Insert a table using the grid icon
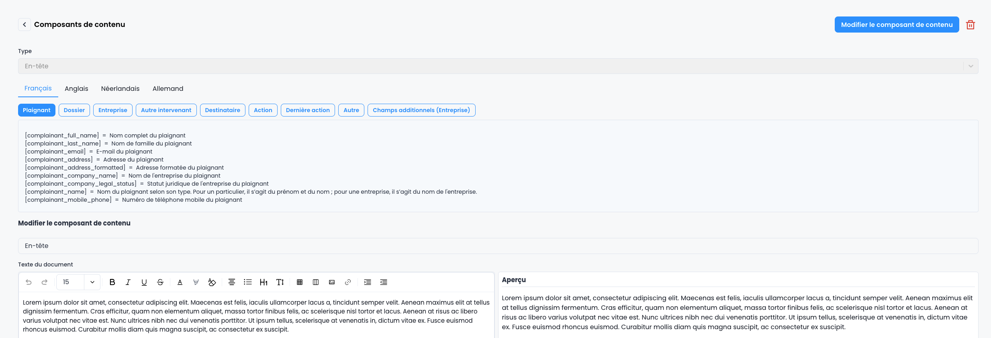Viewport: 991px width, 338px height. (x=300, y=282)
